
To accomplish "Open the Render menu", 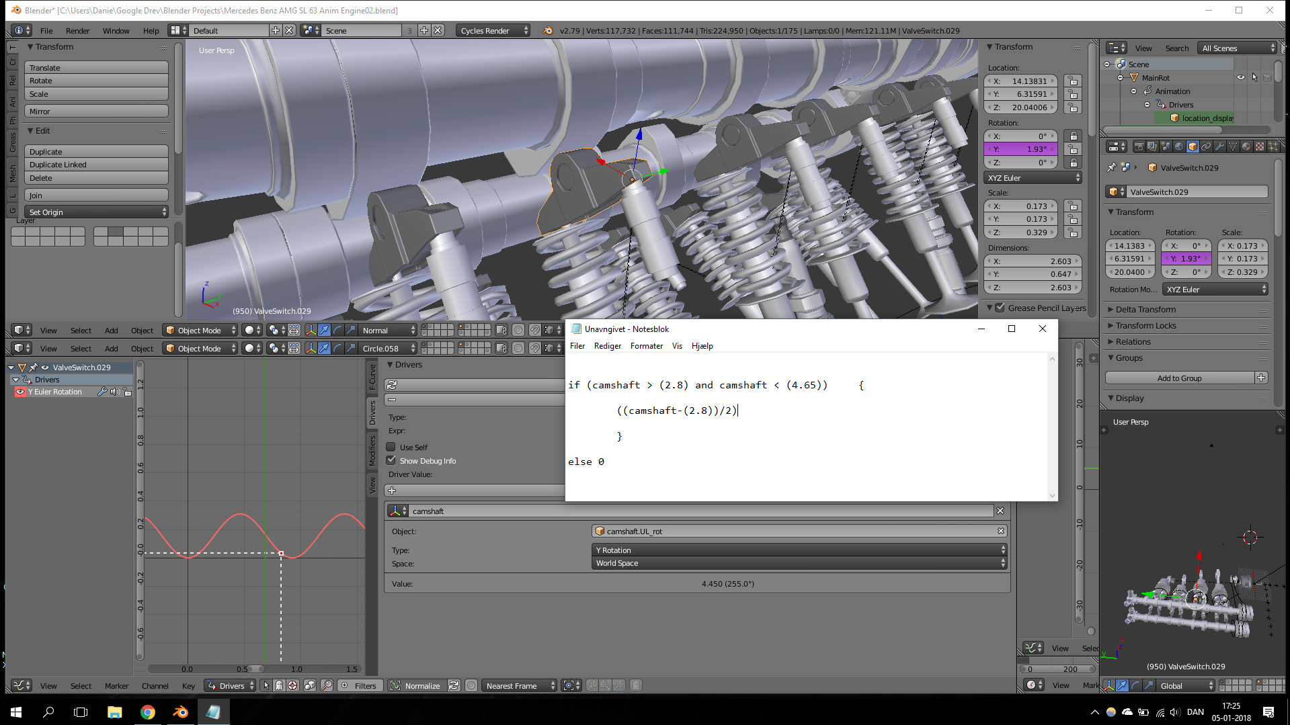I will [78, 30].
